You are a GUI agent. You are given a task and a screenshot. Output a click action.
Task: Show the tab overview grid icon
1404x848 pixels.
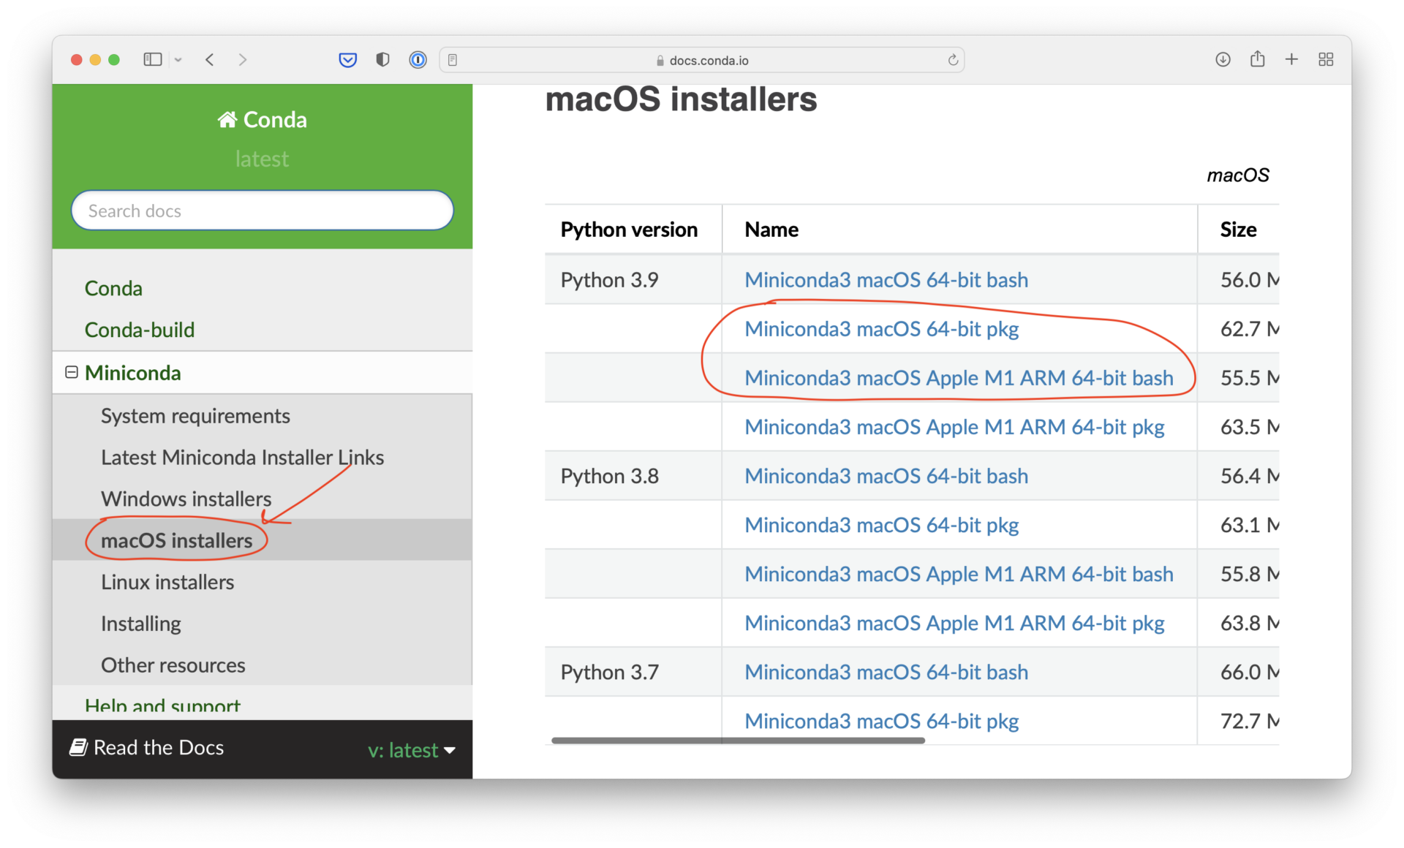click(x=1326, y=60)
